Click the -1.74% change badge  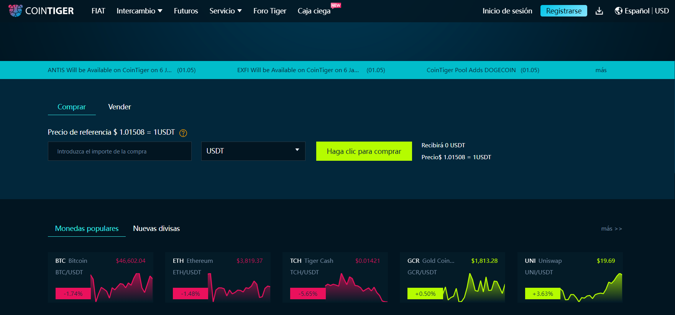[73, 294]
